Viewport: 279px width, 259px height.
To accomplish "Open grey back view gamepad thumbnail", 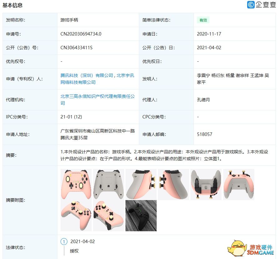I will point(109,184).
